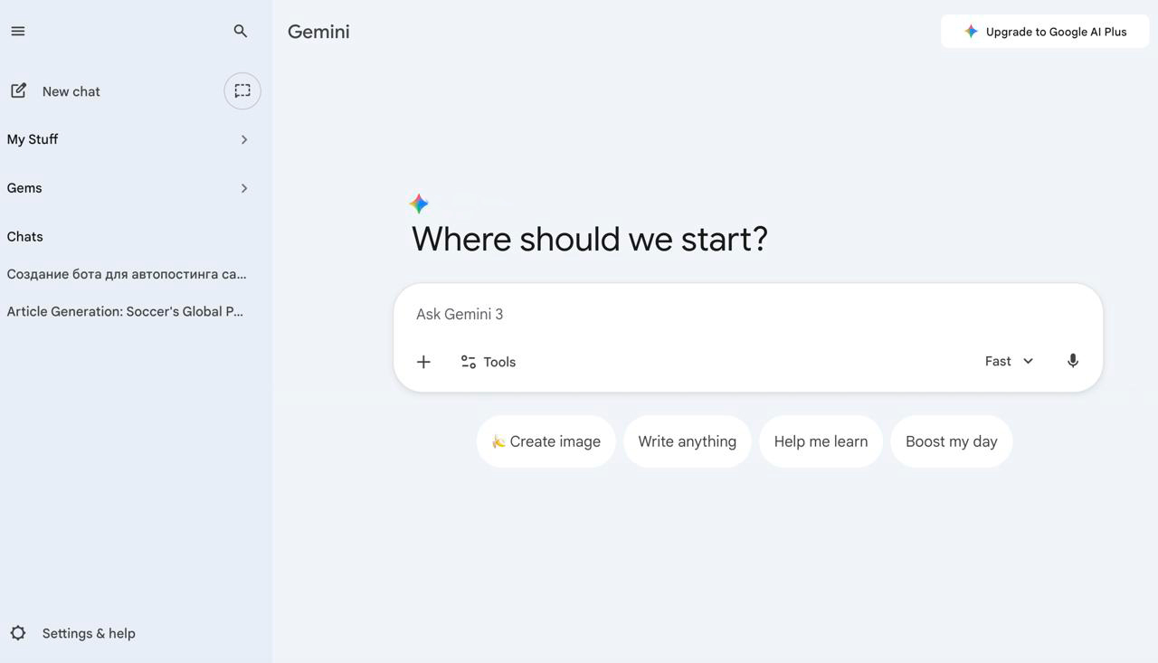This screenshot has width=1158, height=663.
Task: Open the Создание бота chat entry
Action: point(128,273)
